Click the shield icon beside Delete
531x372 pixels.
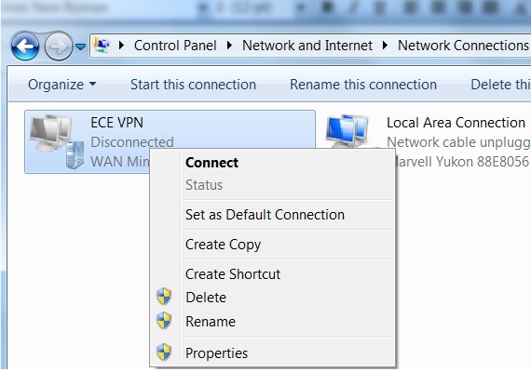pyautogui.click(x=164, y=297)
